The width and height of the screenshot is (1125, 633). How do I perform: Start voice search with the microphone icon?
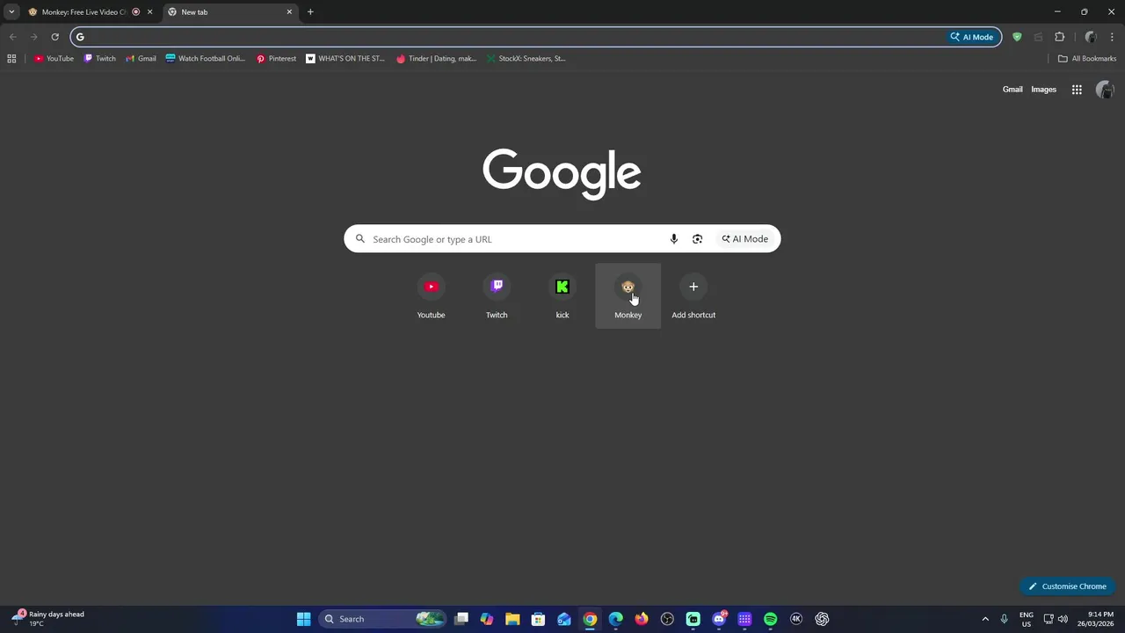click(674, 239)
